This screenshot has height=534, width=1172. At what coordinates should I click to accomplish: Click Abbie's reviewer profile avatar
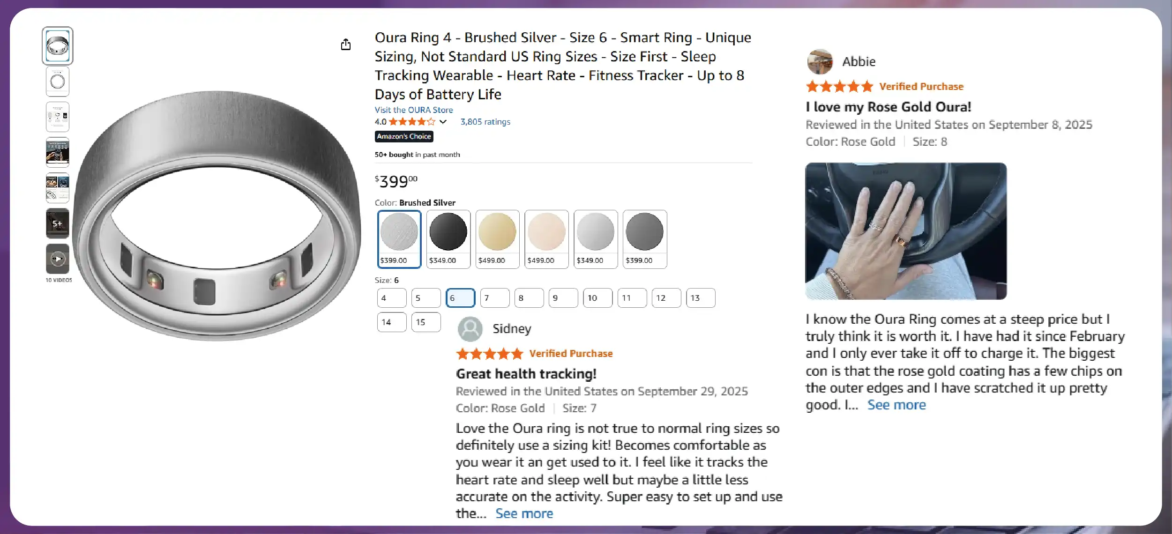click(x=820, y=61)
